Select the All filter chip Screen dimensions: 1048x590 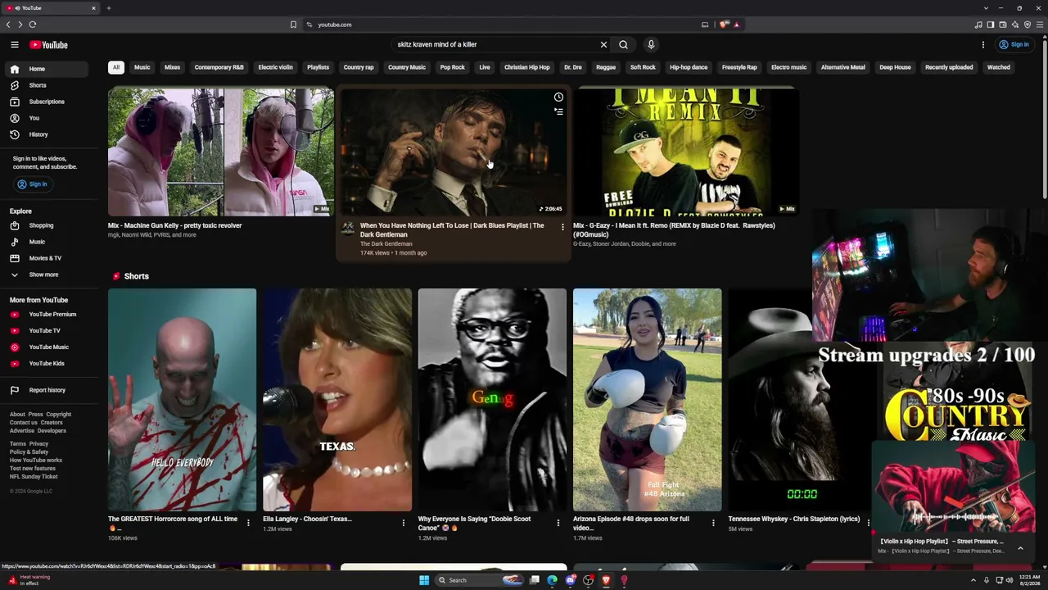click(x=116, y=67)
